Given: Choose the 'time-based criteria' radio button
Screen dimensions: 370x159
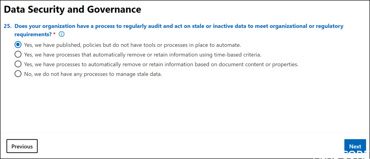Looking at the screenshot, I should (x=18, y=55).
